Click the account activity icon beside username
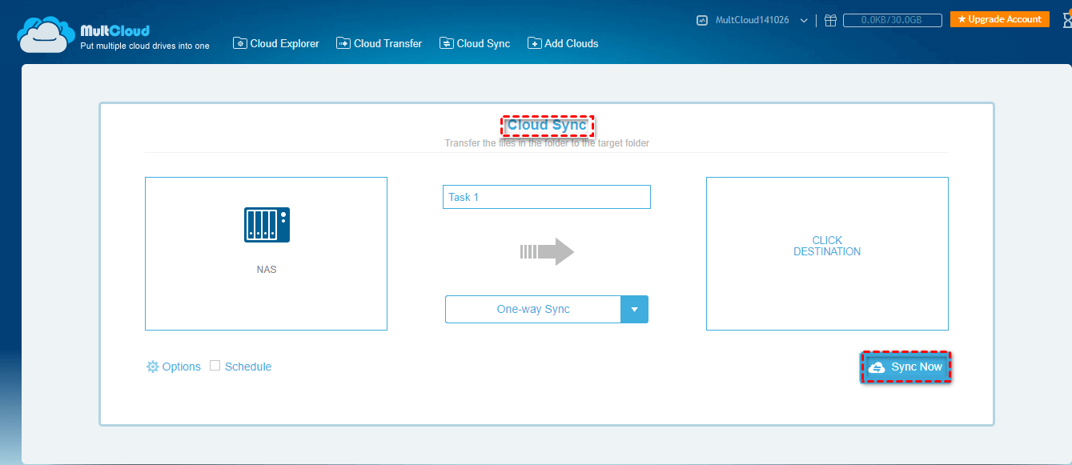 [x=701, y=21]
